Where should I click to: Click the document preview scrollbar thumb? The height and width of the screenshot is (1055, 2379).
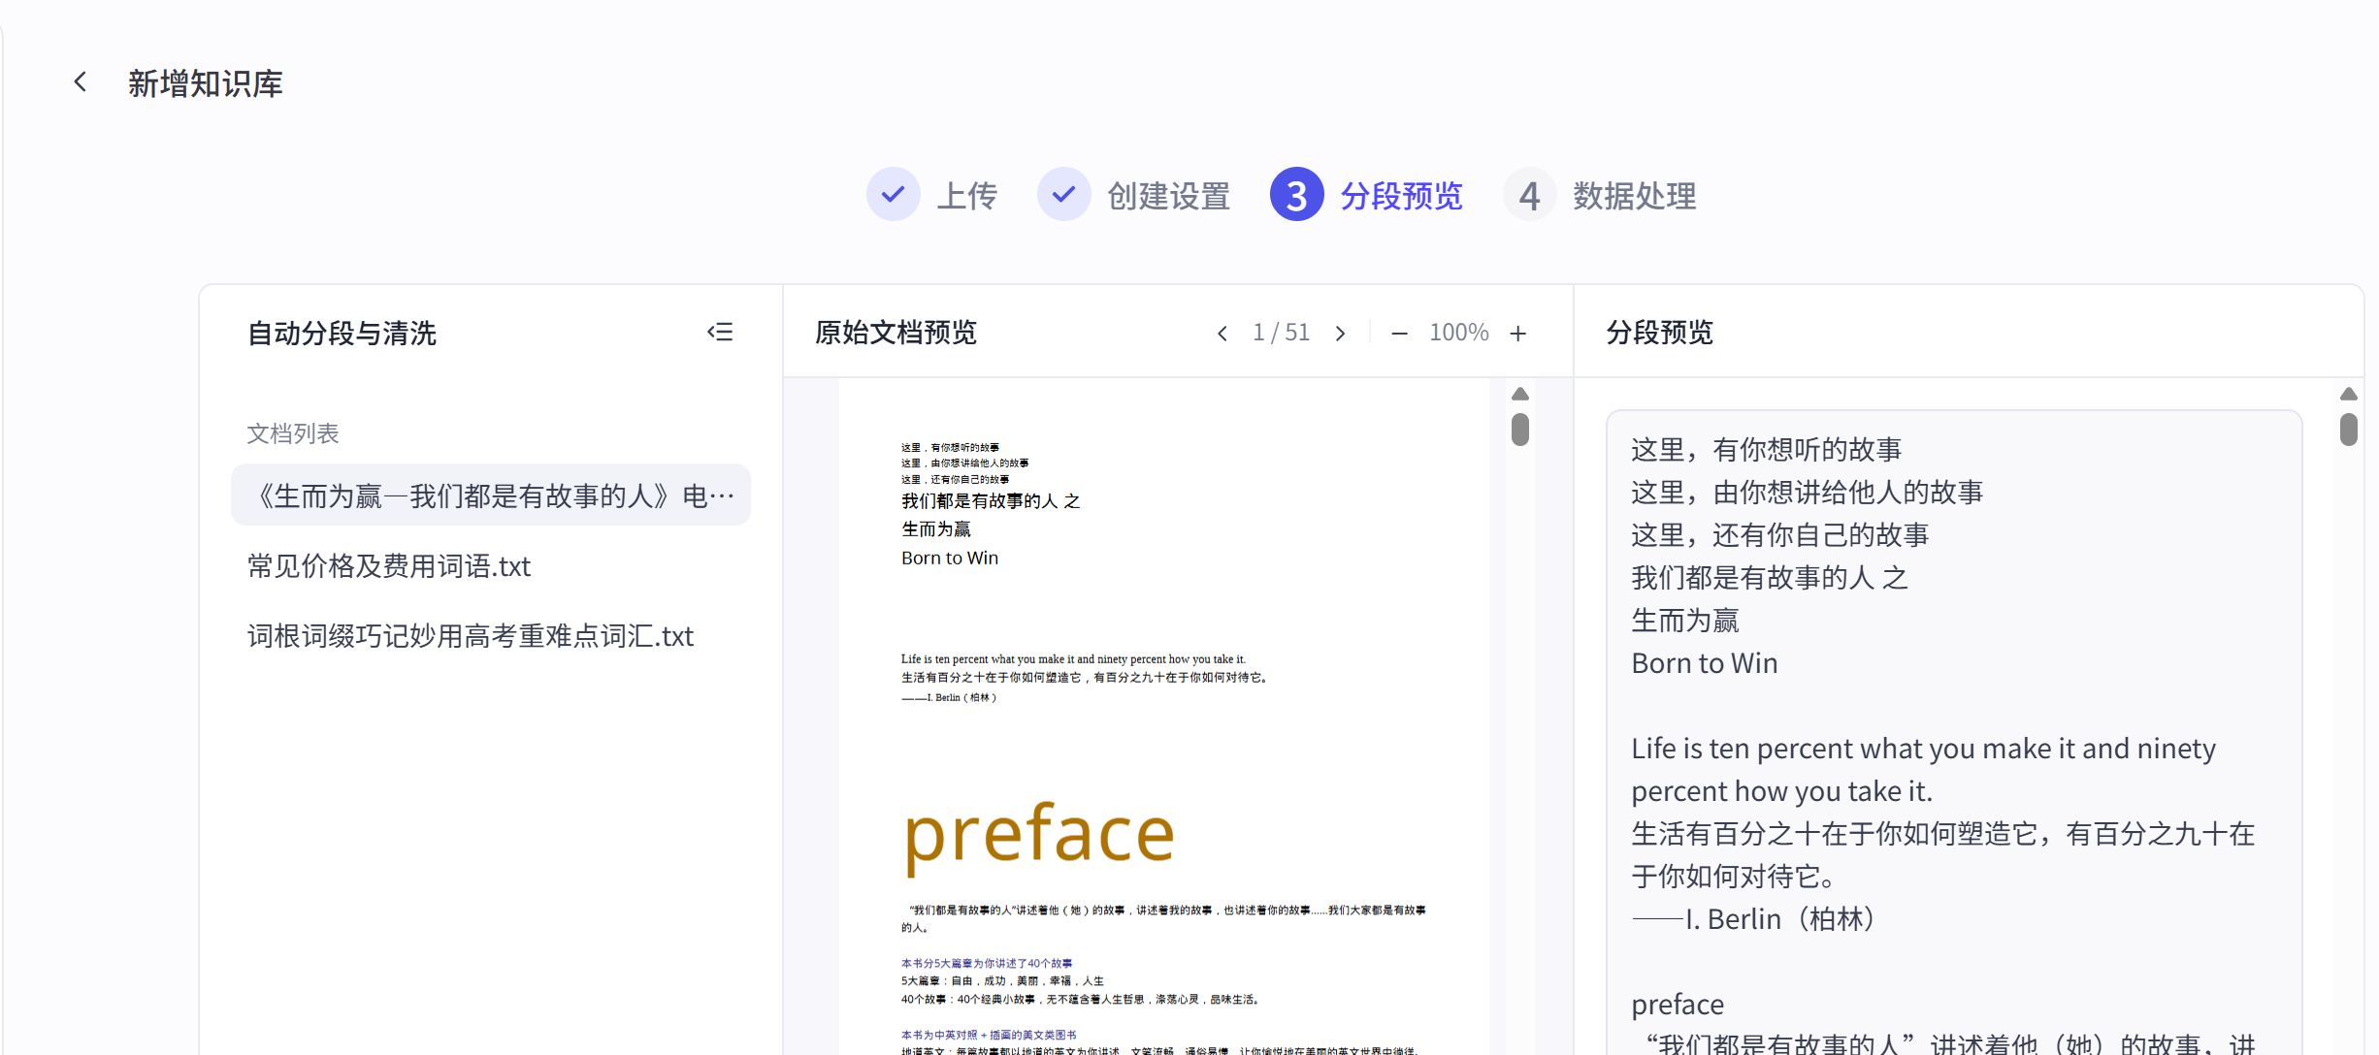1520,430
